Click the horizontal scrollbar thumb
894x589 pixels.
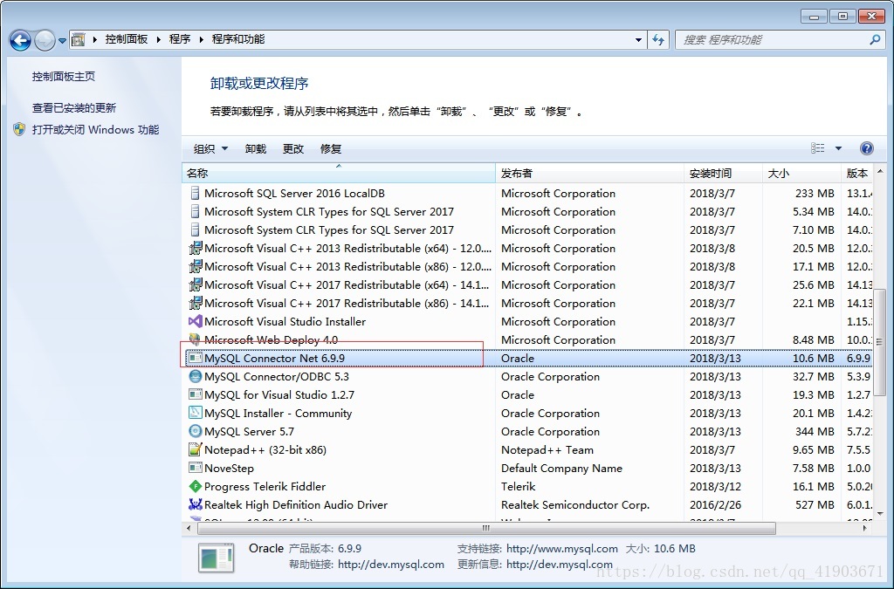pyautogui.click(x=486, y=528)
